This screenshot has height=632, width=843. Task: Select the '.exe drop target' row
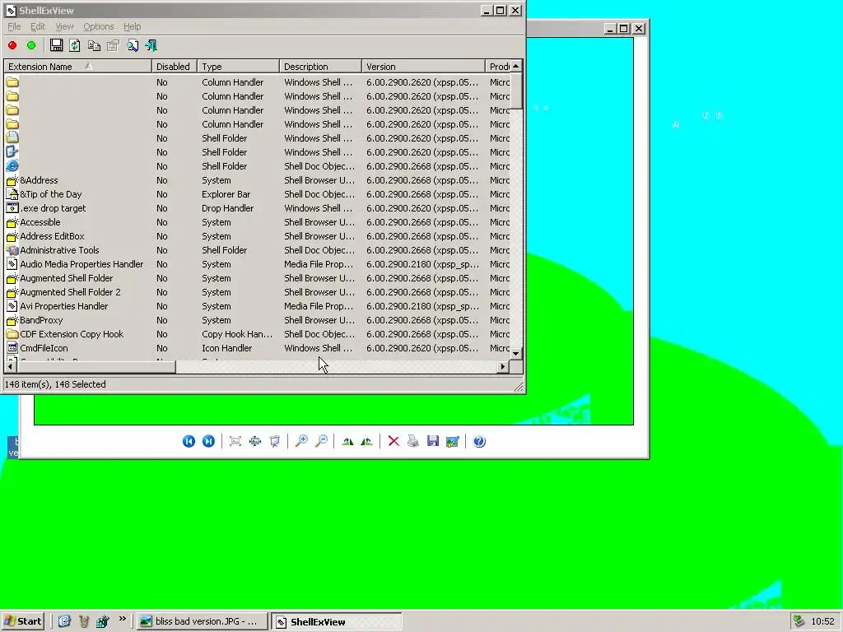[x=257, y=208]
